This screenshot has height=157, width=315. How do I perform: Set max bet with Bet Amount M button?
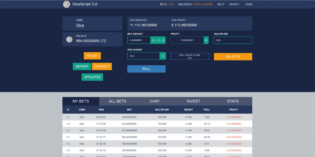click(x=163, y=40)
